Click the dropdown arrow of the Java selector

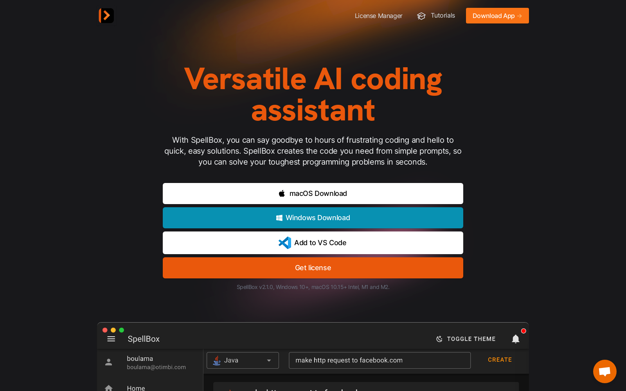pos(269,361)
